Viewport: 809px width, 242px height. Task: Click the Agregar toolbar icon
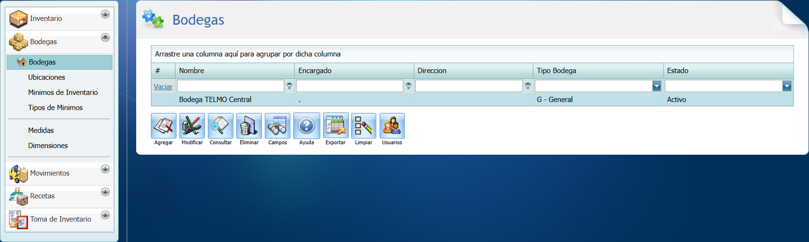click(x=164, y=126)
